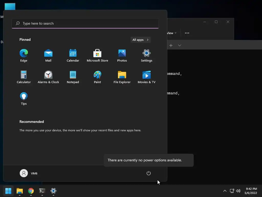The image size is (262, 197).
Task: Open network status in system tray
Action: (232, 191)
